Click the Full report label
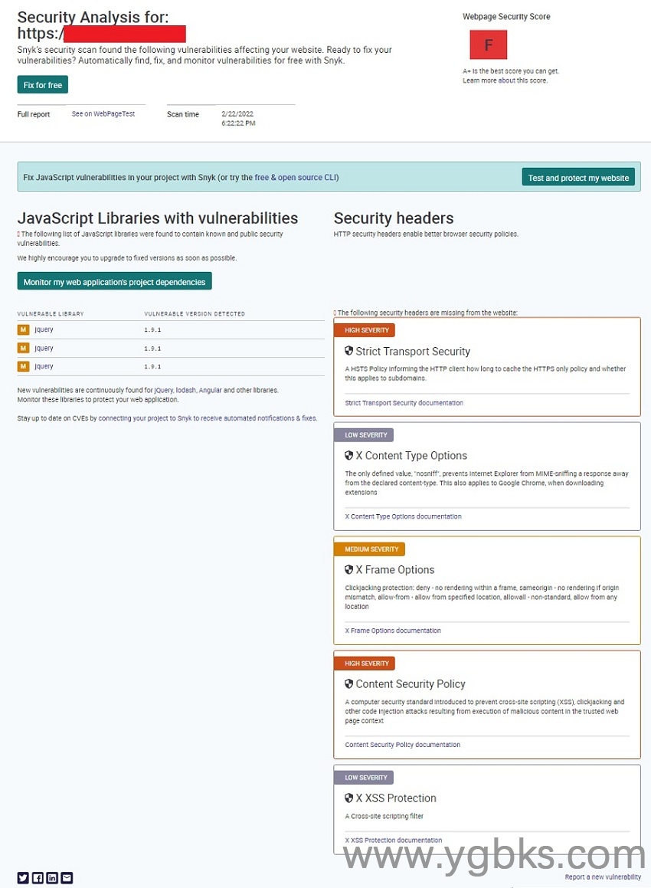Image resolution: width=651 pixels, height=888 pixels. 34,114
